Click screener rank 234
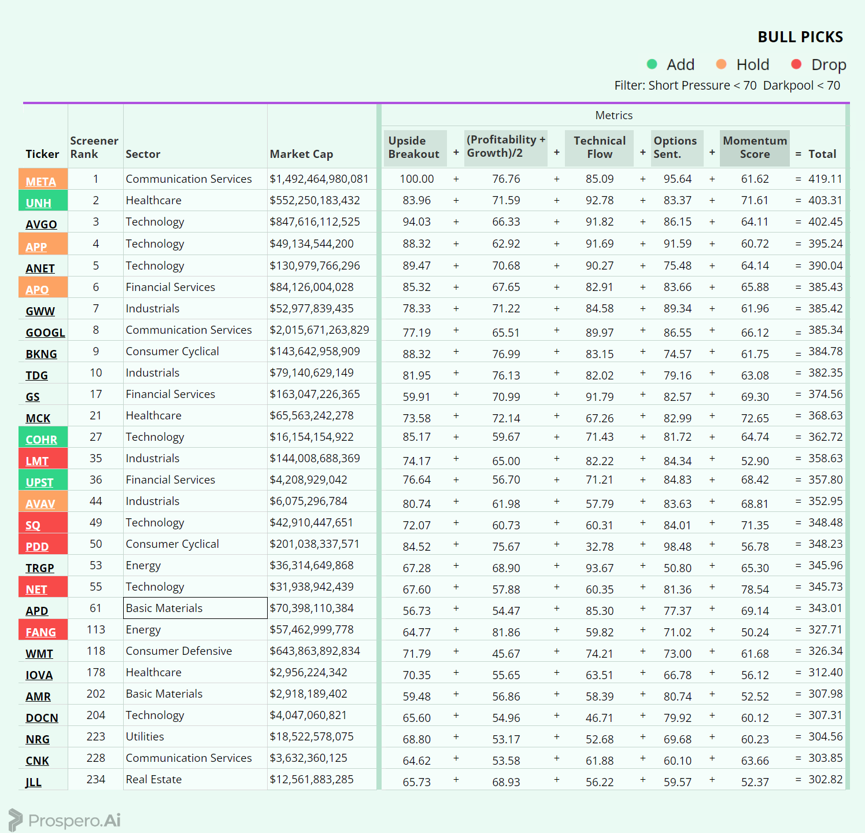 pyautogui.click(x=95, y=779)
